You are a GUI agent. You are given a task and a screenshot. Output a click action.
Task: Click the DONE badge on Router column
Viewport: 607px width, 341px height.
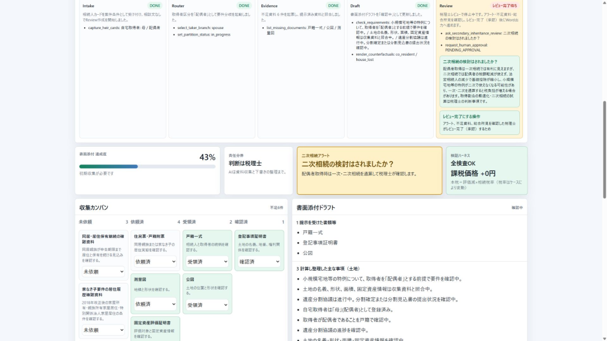click(244, 6)
